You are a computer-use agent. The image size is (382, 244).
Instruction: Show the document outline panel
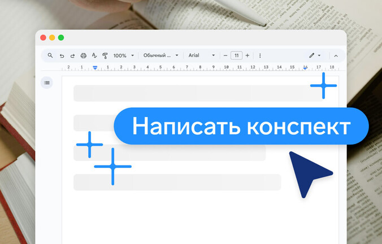(x=47, y=83)
